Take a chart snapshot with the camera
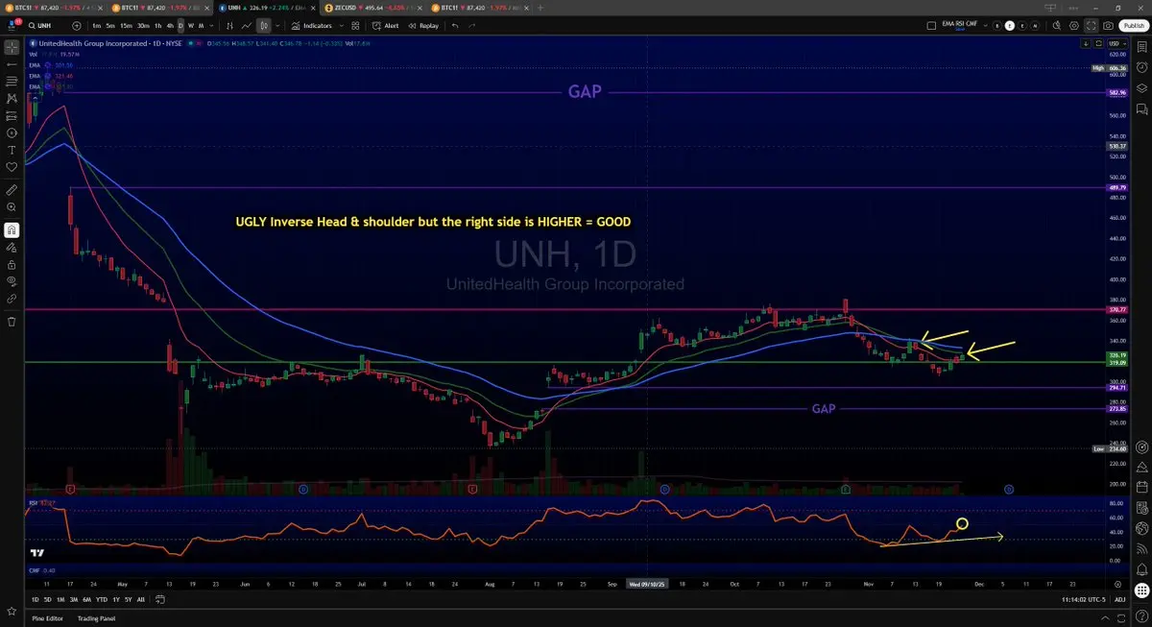Viewport: 1152px width, 627px height. coord(1108,26)
